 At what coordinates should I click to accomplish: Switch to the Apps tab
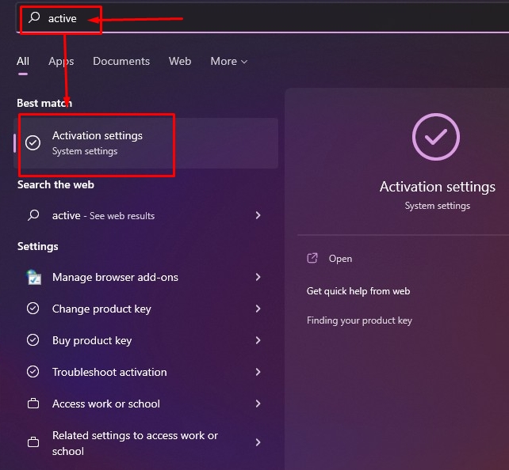pos(61,61)
